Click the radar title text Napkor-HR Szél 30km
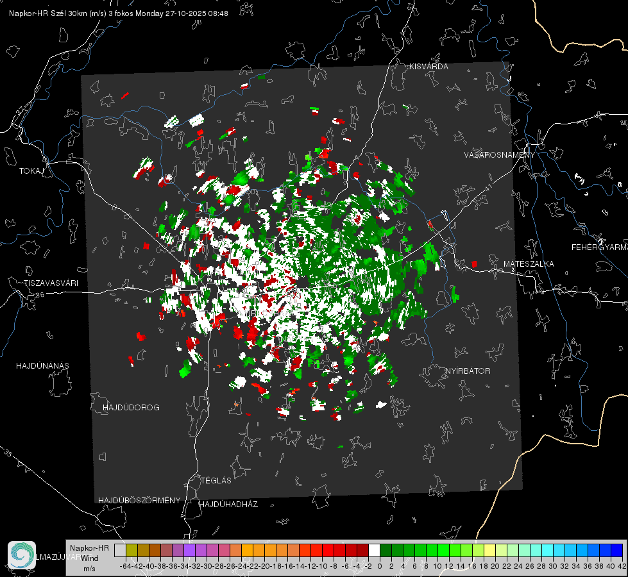This screenshot has width=628, height=577. click(x=49, y=13)
